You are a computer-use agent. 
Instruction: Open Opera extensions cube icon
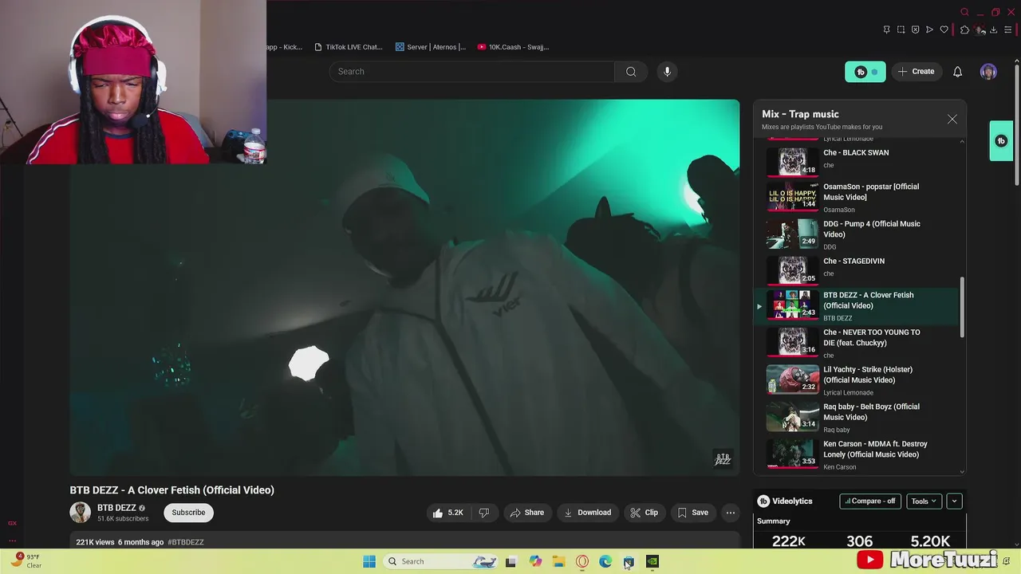(964, 30)
